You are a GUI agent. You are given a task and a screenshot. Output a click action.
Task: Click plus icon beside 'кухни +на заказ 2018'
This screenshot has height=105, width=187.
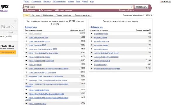point(26,45)
